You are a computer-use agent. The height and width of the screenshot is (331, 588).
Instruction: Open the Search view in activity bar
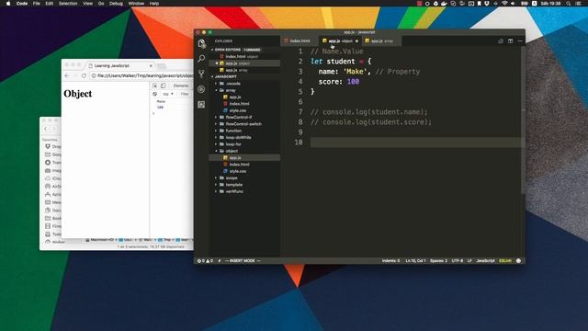click(x=201, y=59)
